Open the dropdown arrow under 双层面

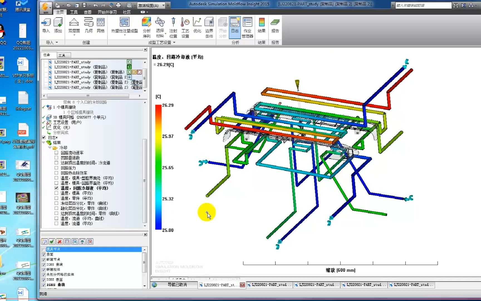[74, 35]
